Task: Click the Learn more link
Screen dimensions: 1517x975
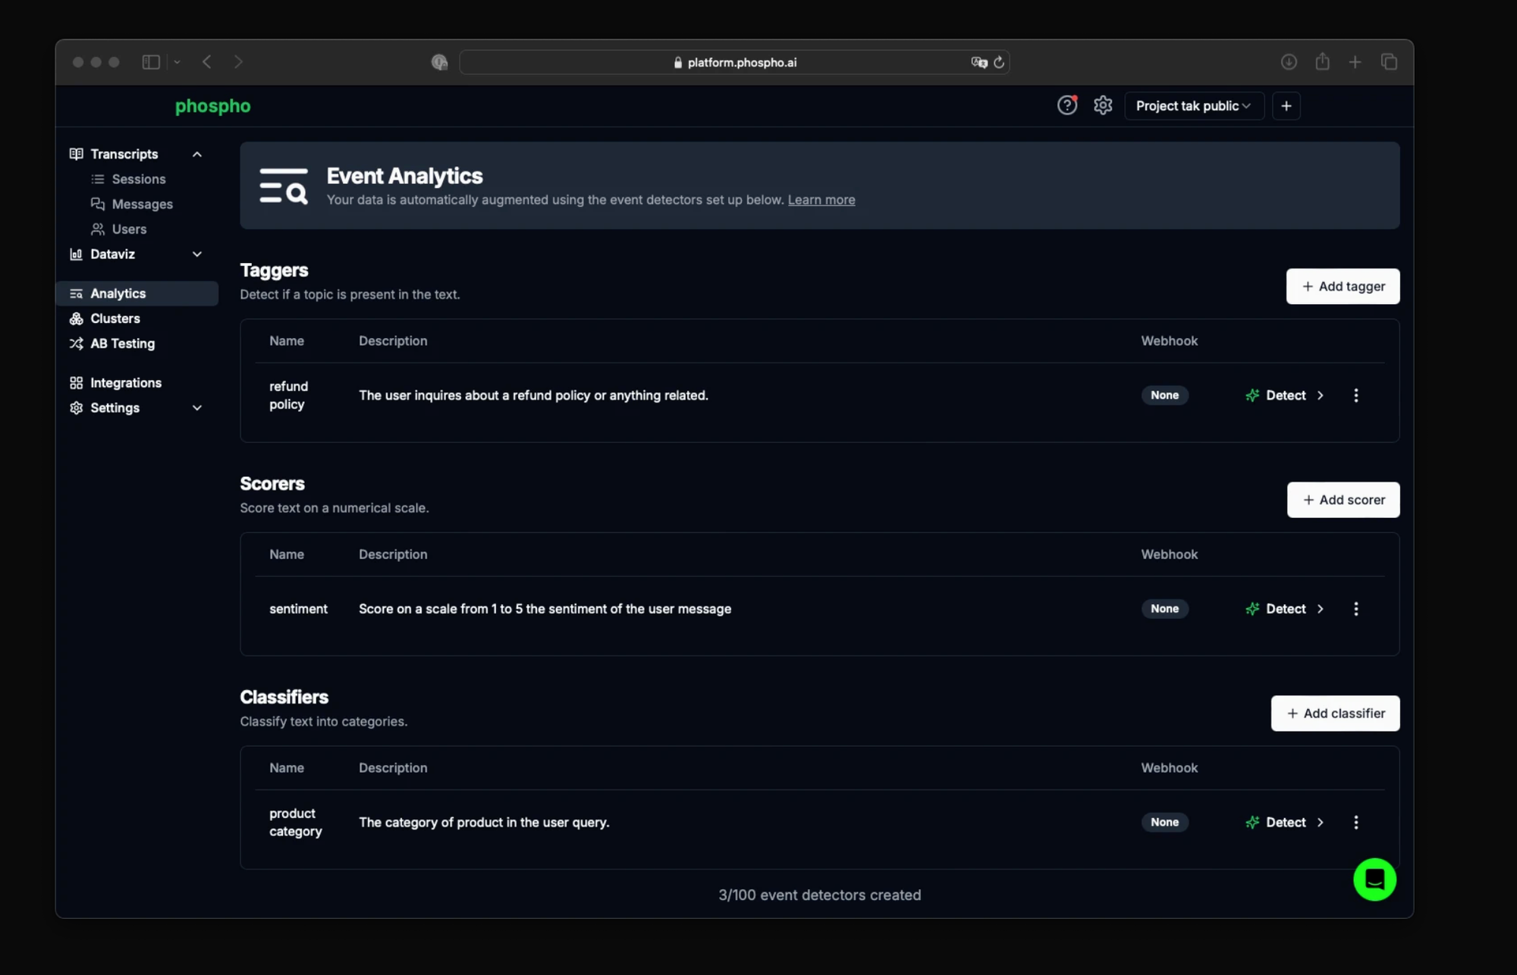Action: 821,200
